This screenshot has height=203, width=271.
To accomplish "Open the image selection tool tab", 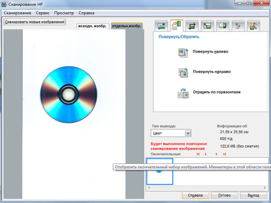I will tap(161, 26).
